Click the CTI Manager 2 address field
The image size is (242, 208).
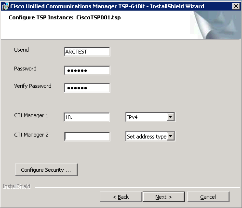87,137
